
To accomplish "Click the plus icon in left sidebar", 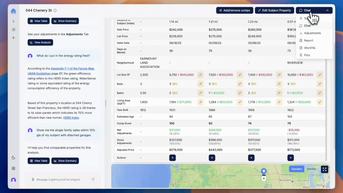I will pyautogui.click(x=13, y=38).
